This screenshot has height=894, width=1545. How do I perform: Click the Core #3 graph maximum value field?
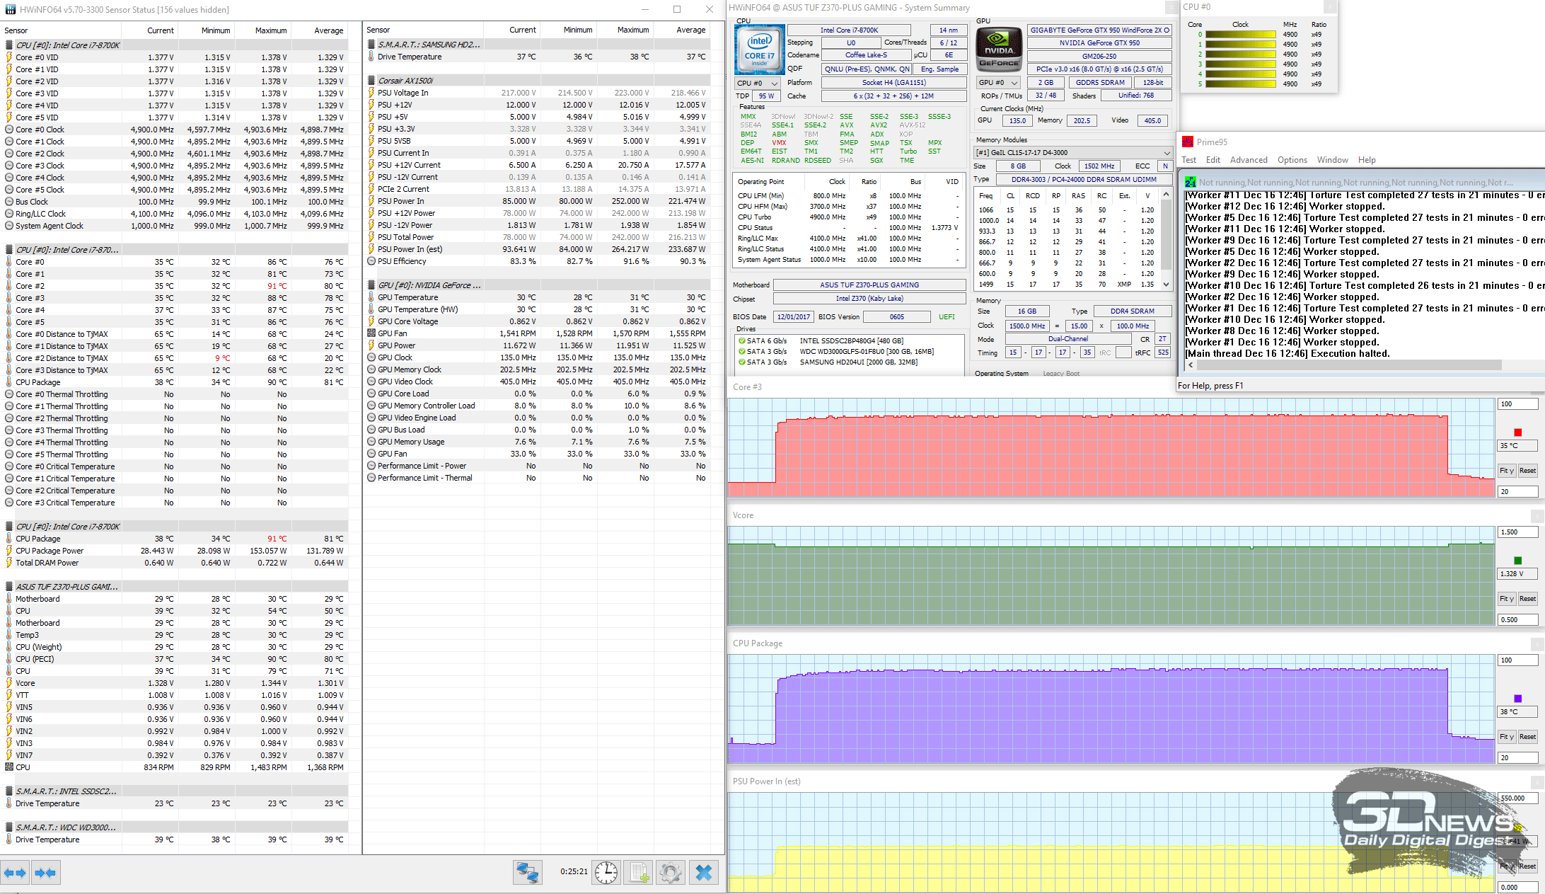tap(1517, 404)
